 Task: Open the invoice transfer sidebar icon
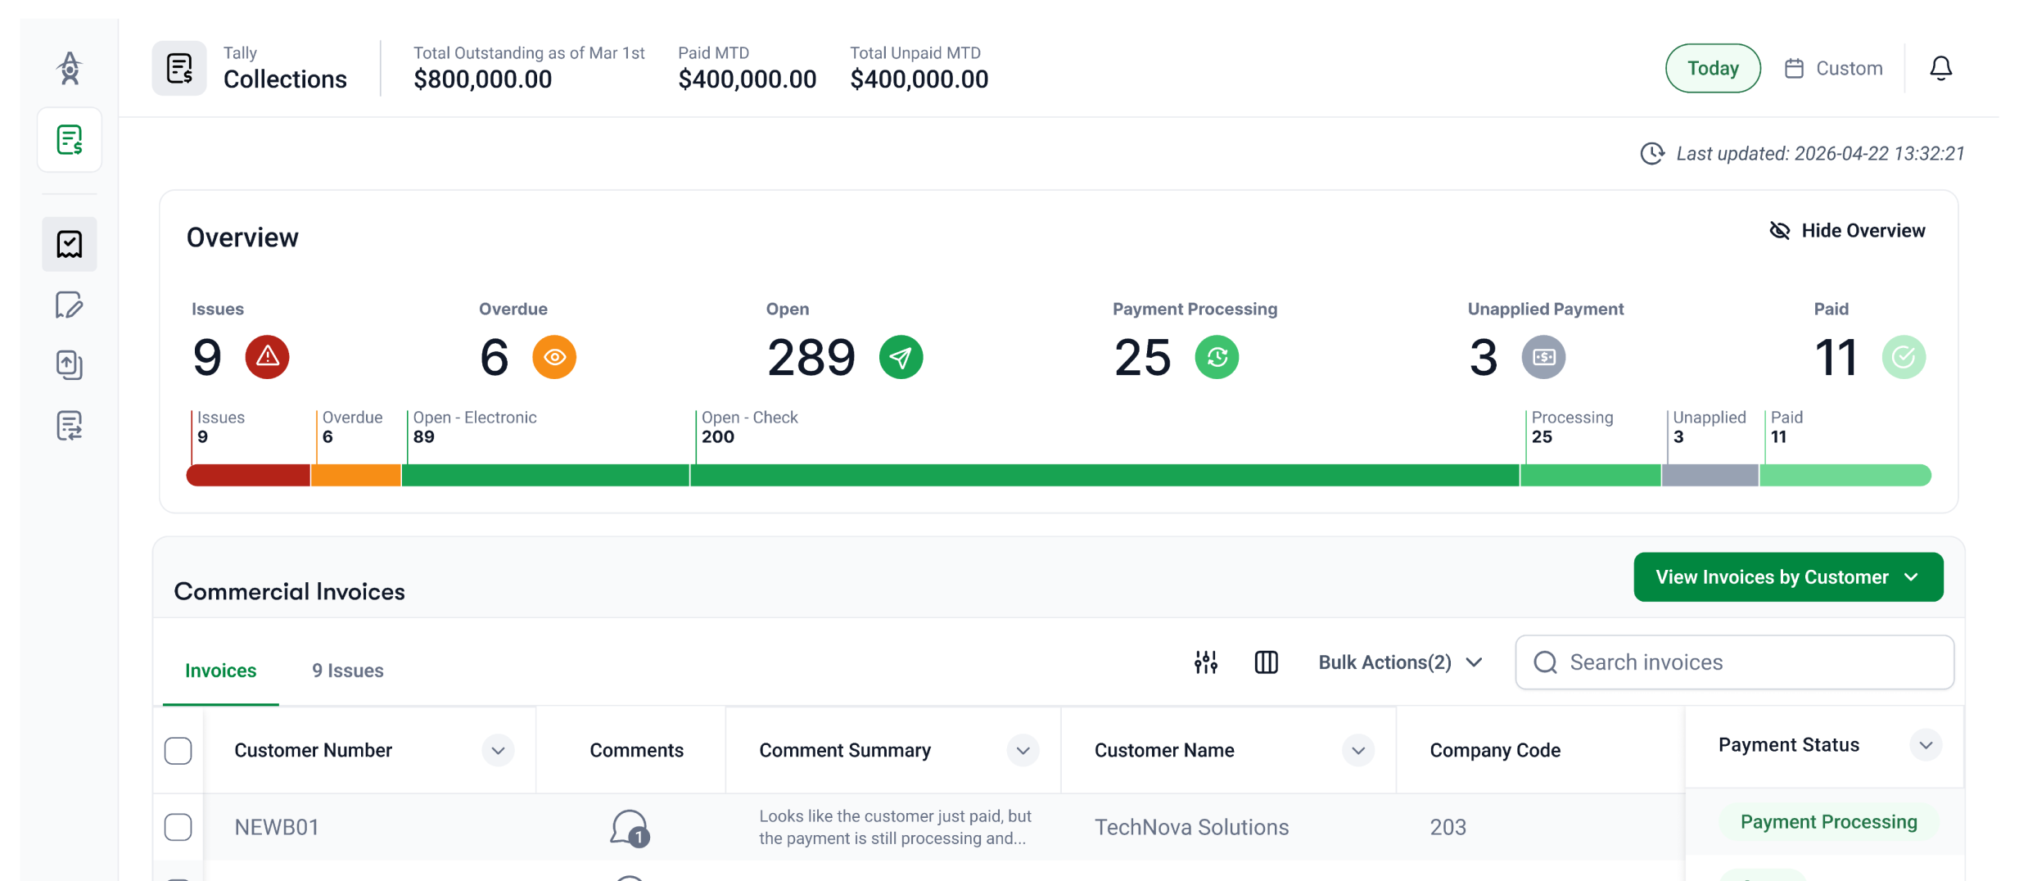tap(69, 425)
